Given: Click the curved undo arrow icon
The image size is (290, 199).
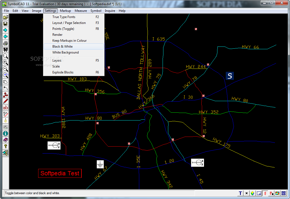Looking at the screenshot, I should pyautogui.click(x=6, y=88).
